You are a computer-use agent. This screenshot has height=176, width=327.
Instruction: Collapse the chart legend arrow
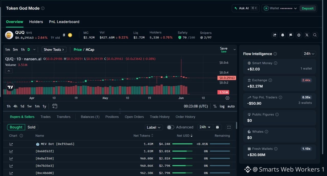pos(8,71)
